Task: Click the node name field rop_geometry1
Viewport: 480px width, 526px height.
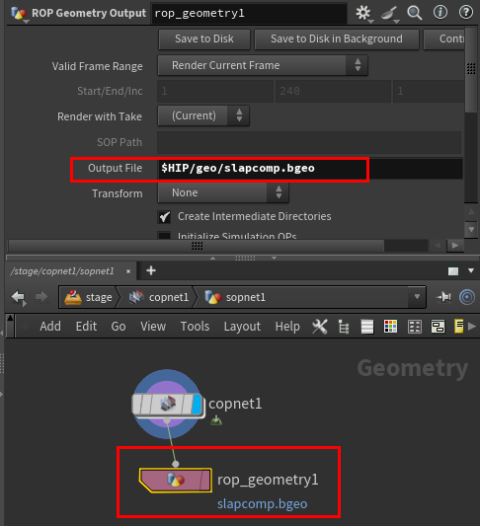Action: [x=249, y=14]
